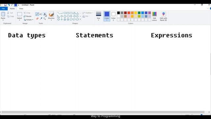Select the Text tool

(x=45, y=14)
